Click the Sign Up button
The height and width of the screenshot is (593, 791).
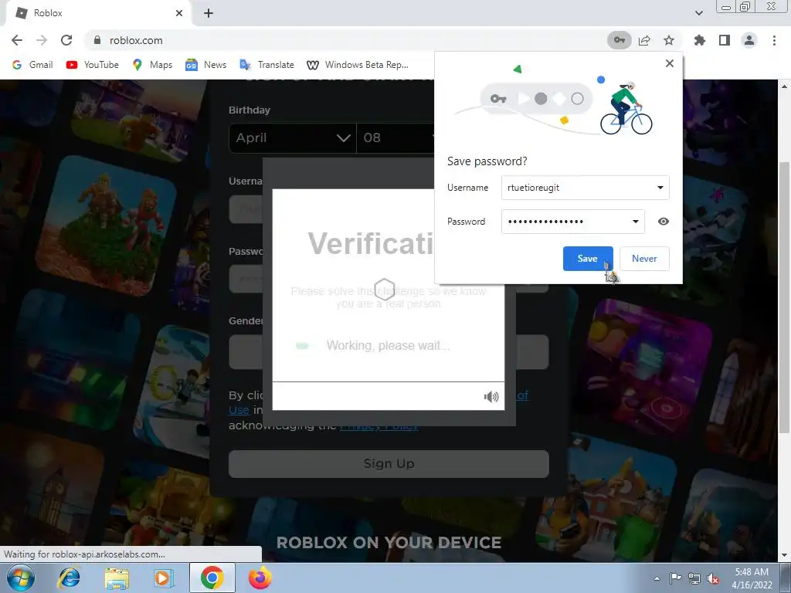tap(389, 464)
